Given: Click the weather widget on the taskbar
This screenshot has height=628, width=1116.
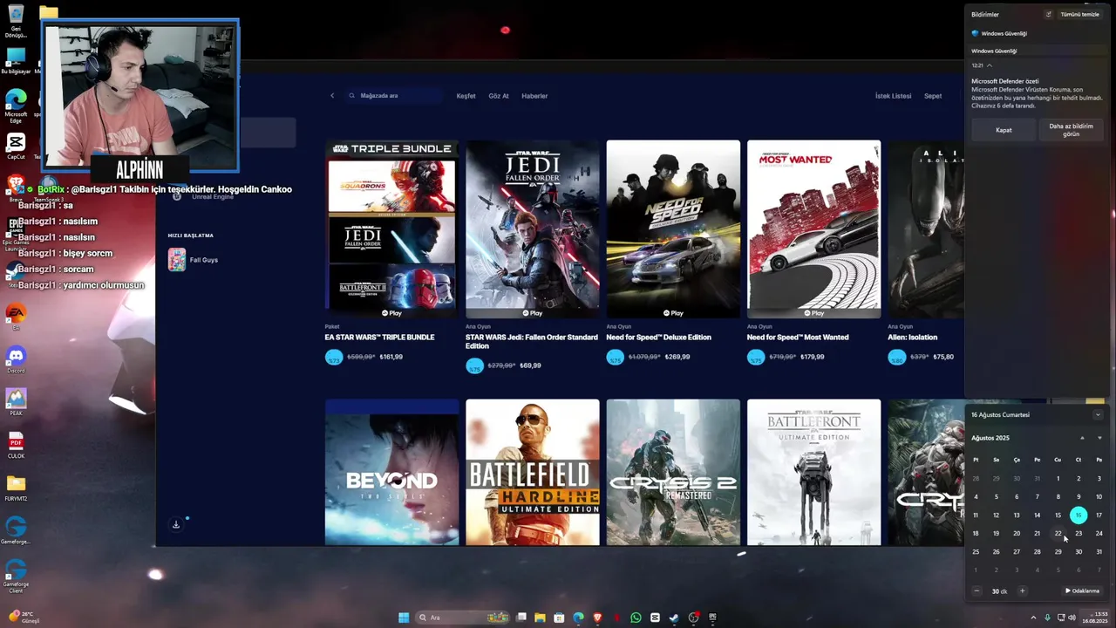Looking at the screenshot, I should (24, 618).
